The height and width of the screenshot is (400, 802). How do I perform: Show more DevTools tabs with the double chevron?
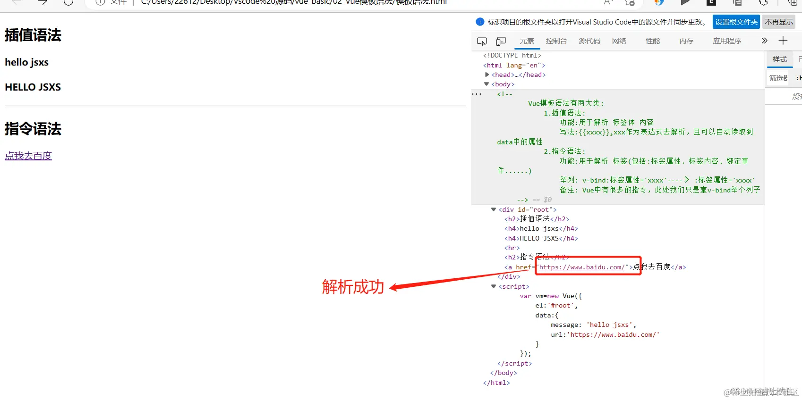tap(764, 41)
